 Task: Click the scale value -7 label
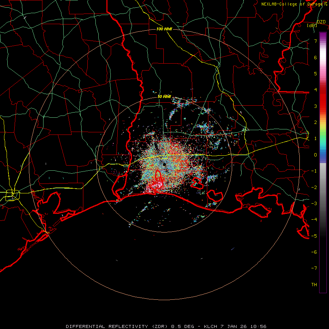click(x=314, y=268)
